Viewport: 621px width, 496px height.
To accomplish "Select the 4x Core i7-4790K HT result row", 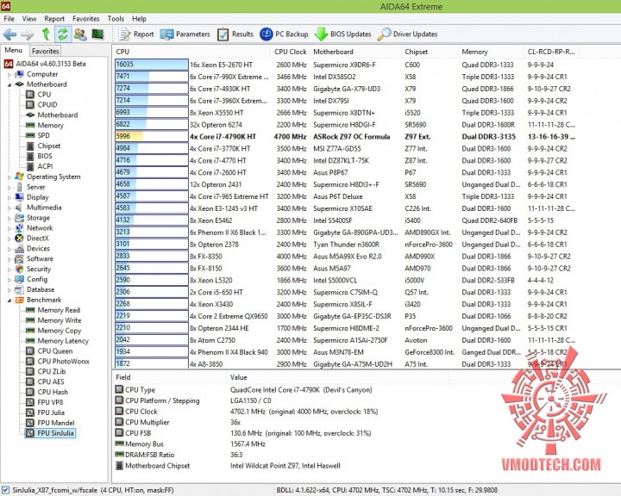I will (348, 137).
